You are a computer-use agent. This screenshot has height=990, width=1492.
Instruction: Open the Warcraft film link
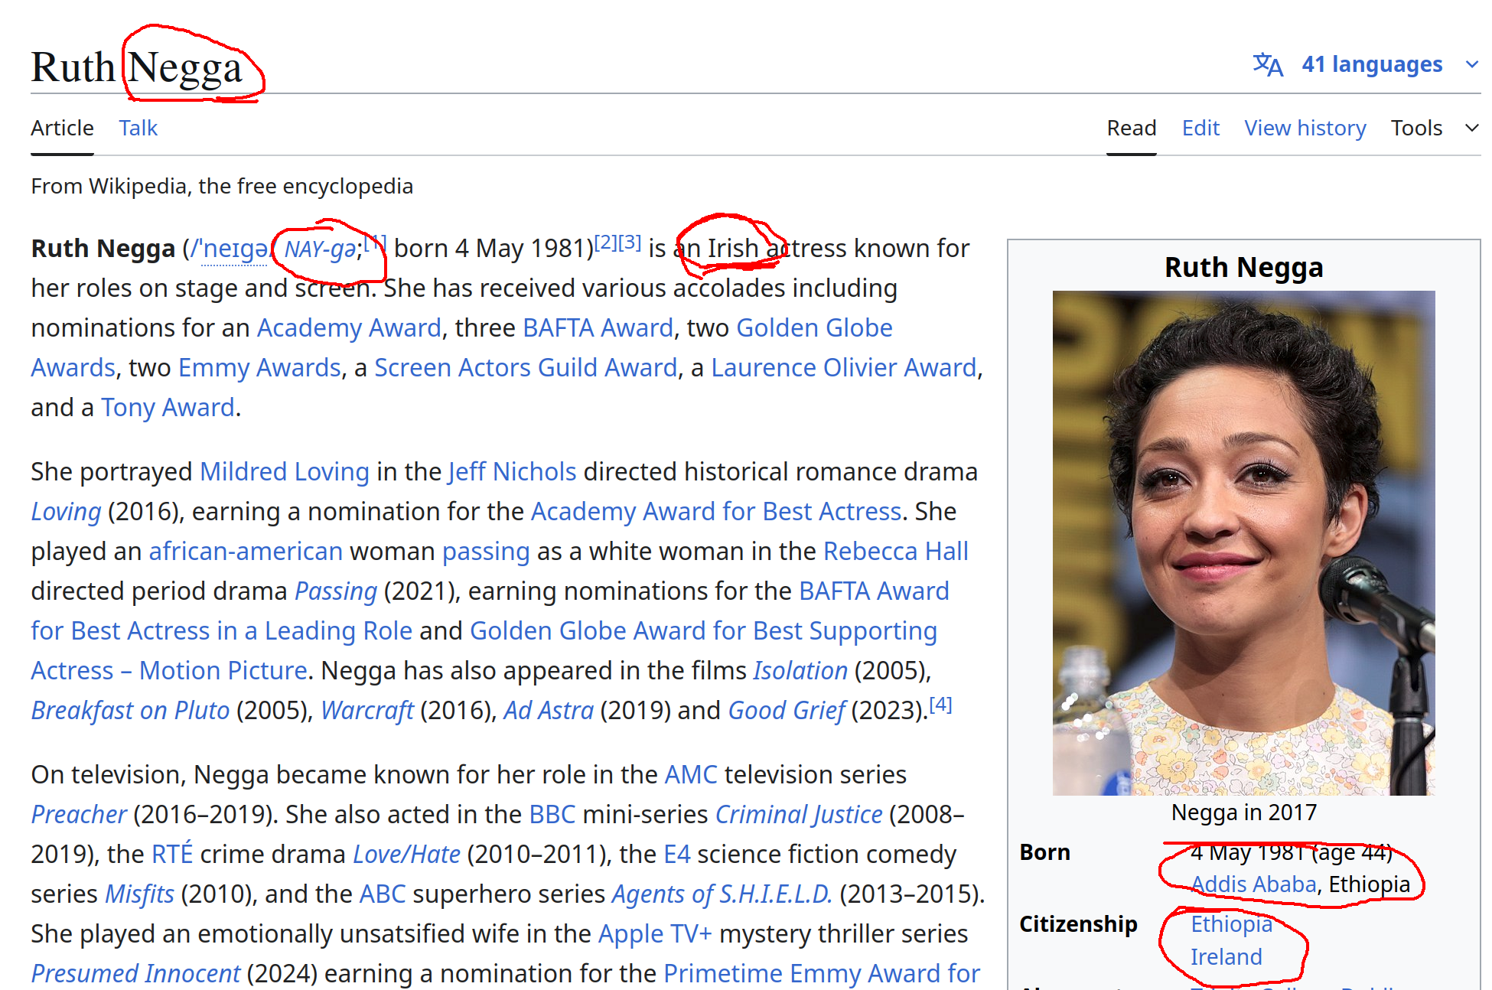(366, 710)
